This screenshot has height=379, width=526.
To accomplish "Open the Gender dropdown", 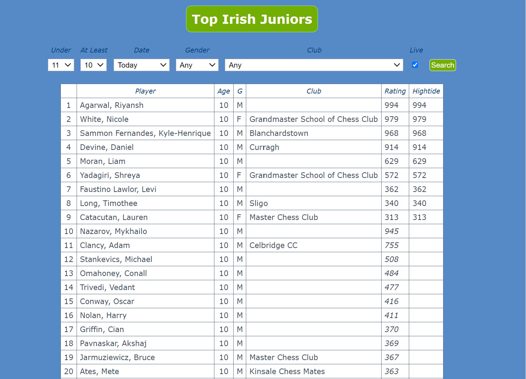I will [197, 65].
